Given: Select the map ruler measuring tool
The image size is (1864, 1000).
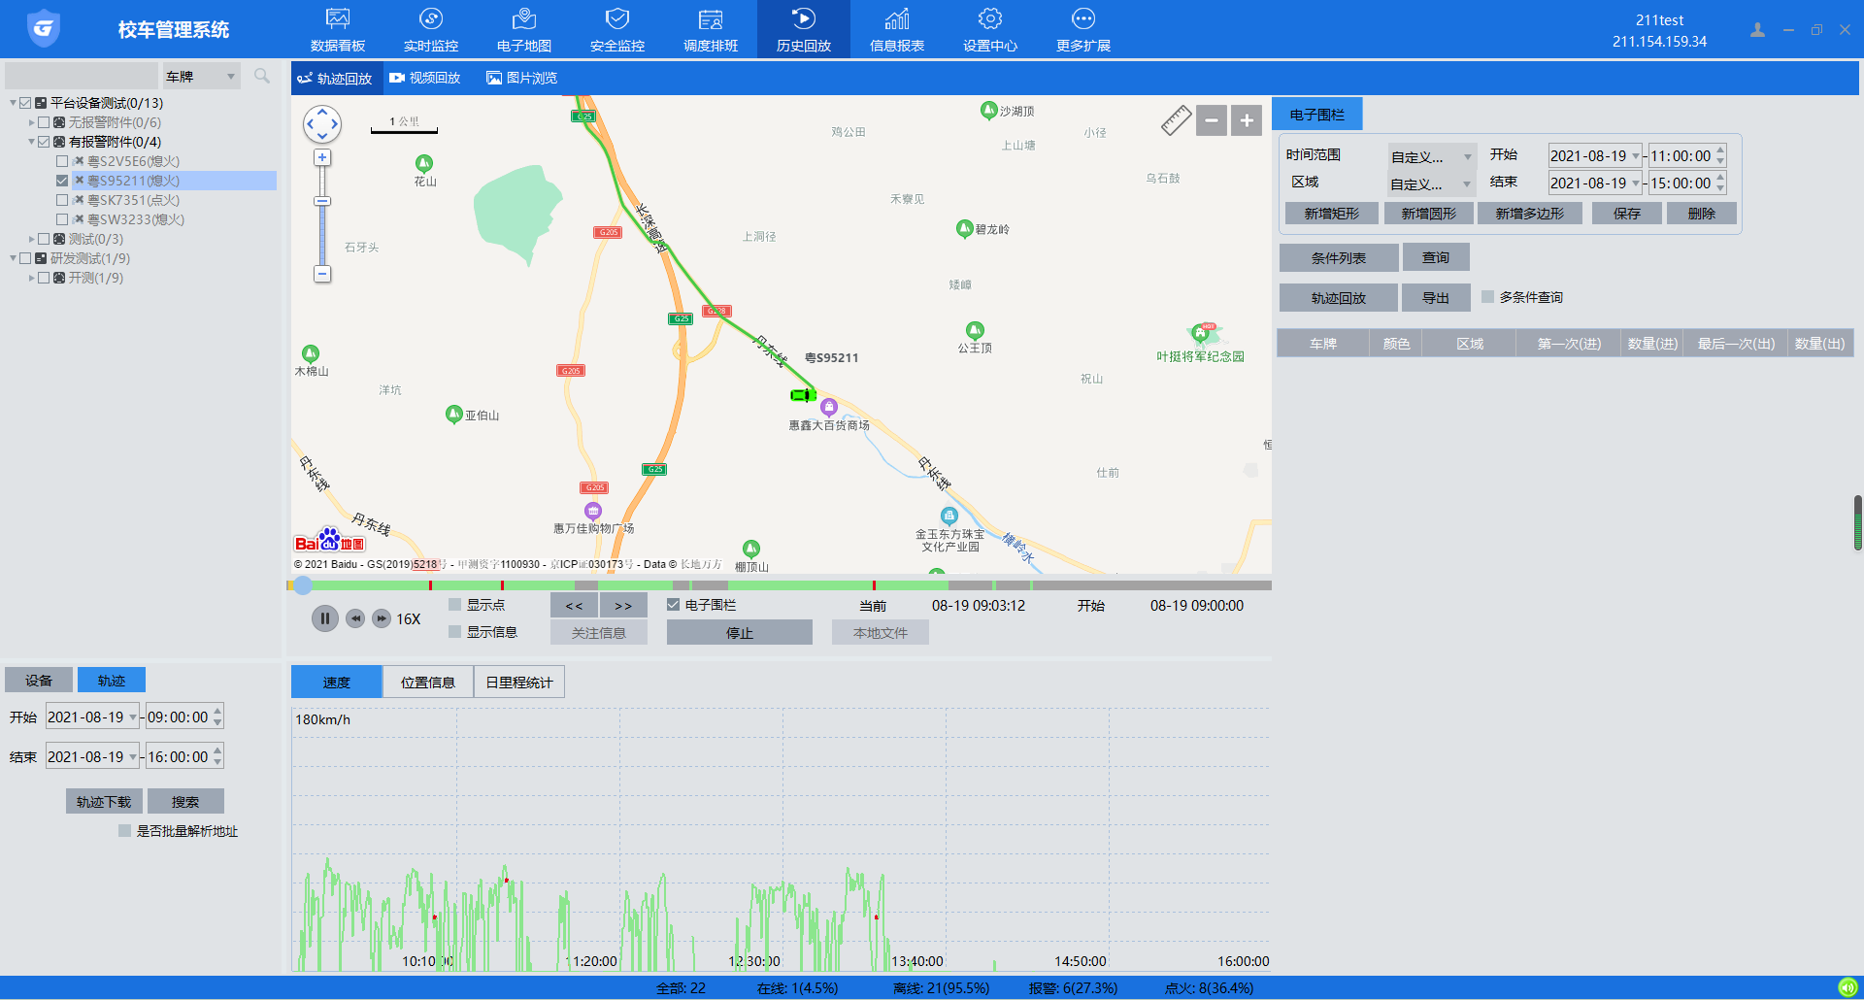Looking at the screenshot, I should pyautogui.click(x=1176, y=120).
